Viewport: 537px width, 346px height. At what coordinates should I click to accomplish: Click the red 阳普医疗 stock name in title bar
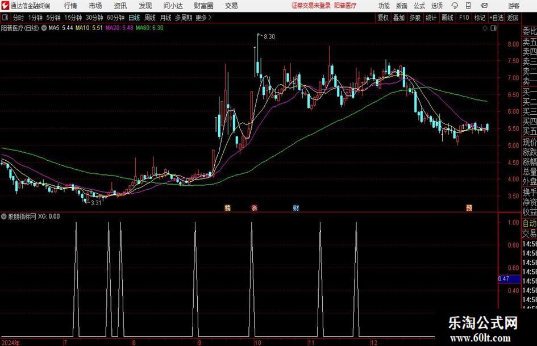coord(345,6)
